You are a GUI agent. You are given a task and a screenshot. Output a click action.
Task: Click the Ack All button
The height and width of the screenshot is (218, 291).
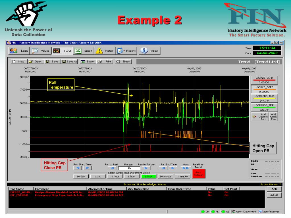tap(274, 195)
